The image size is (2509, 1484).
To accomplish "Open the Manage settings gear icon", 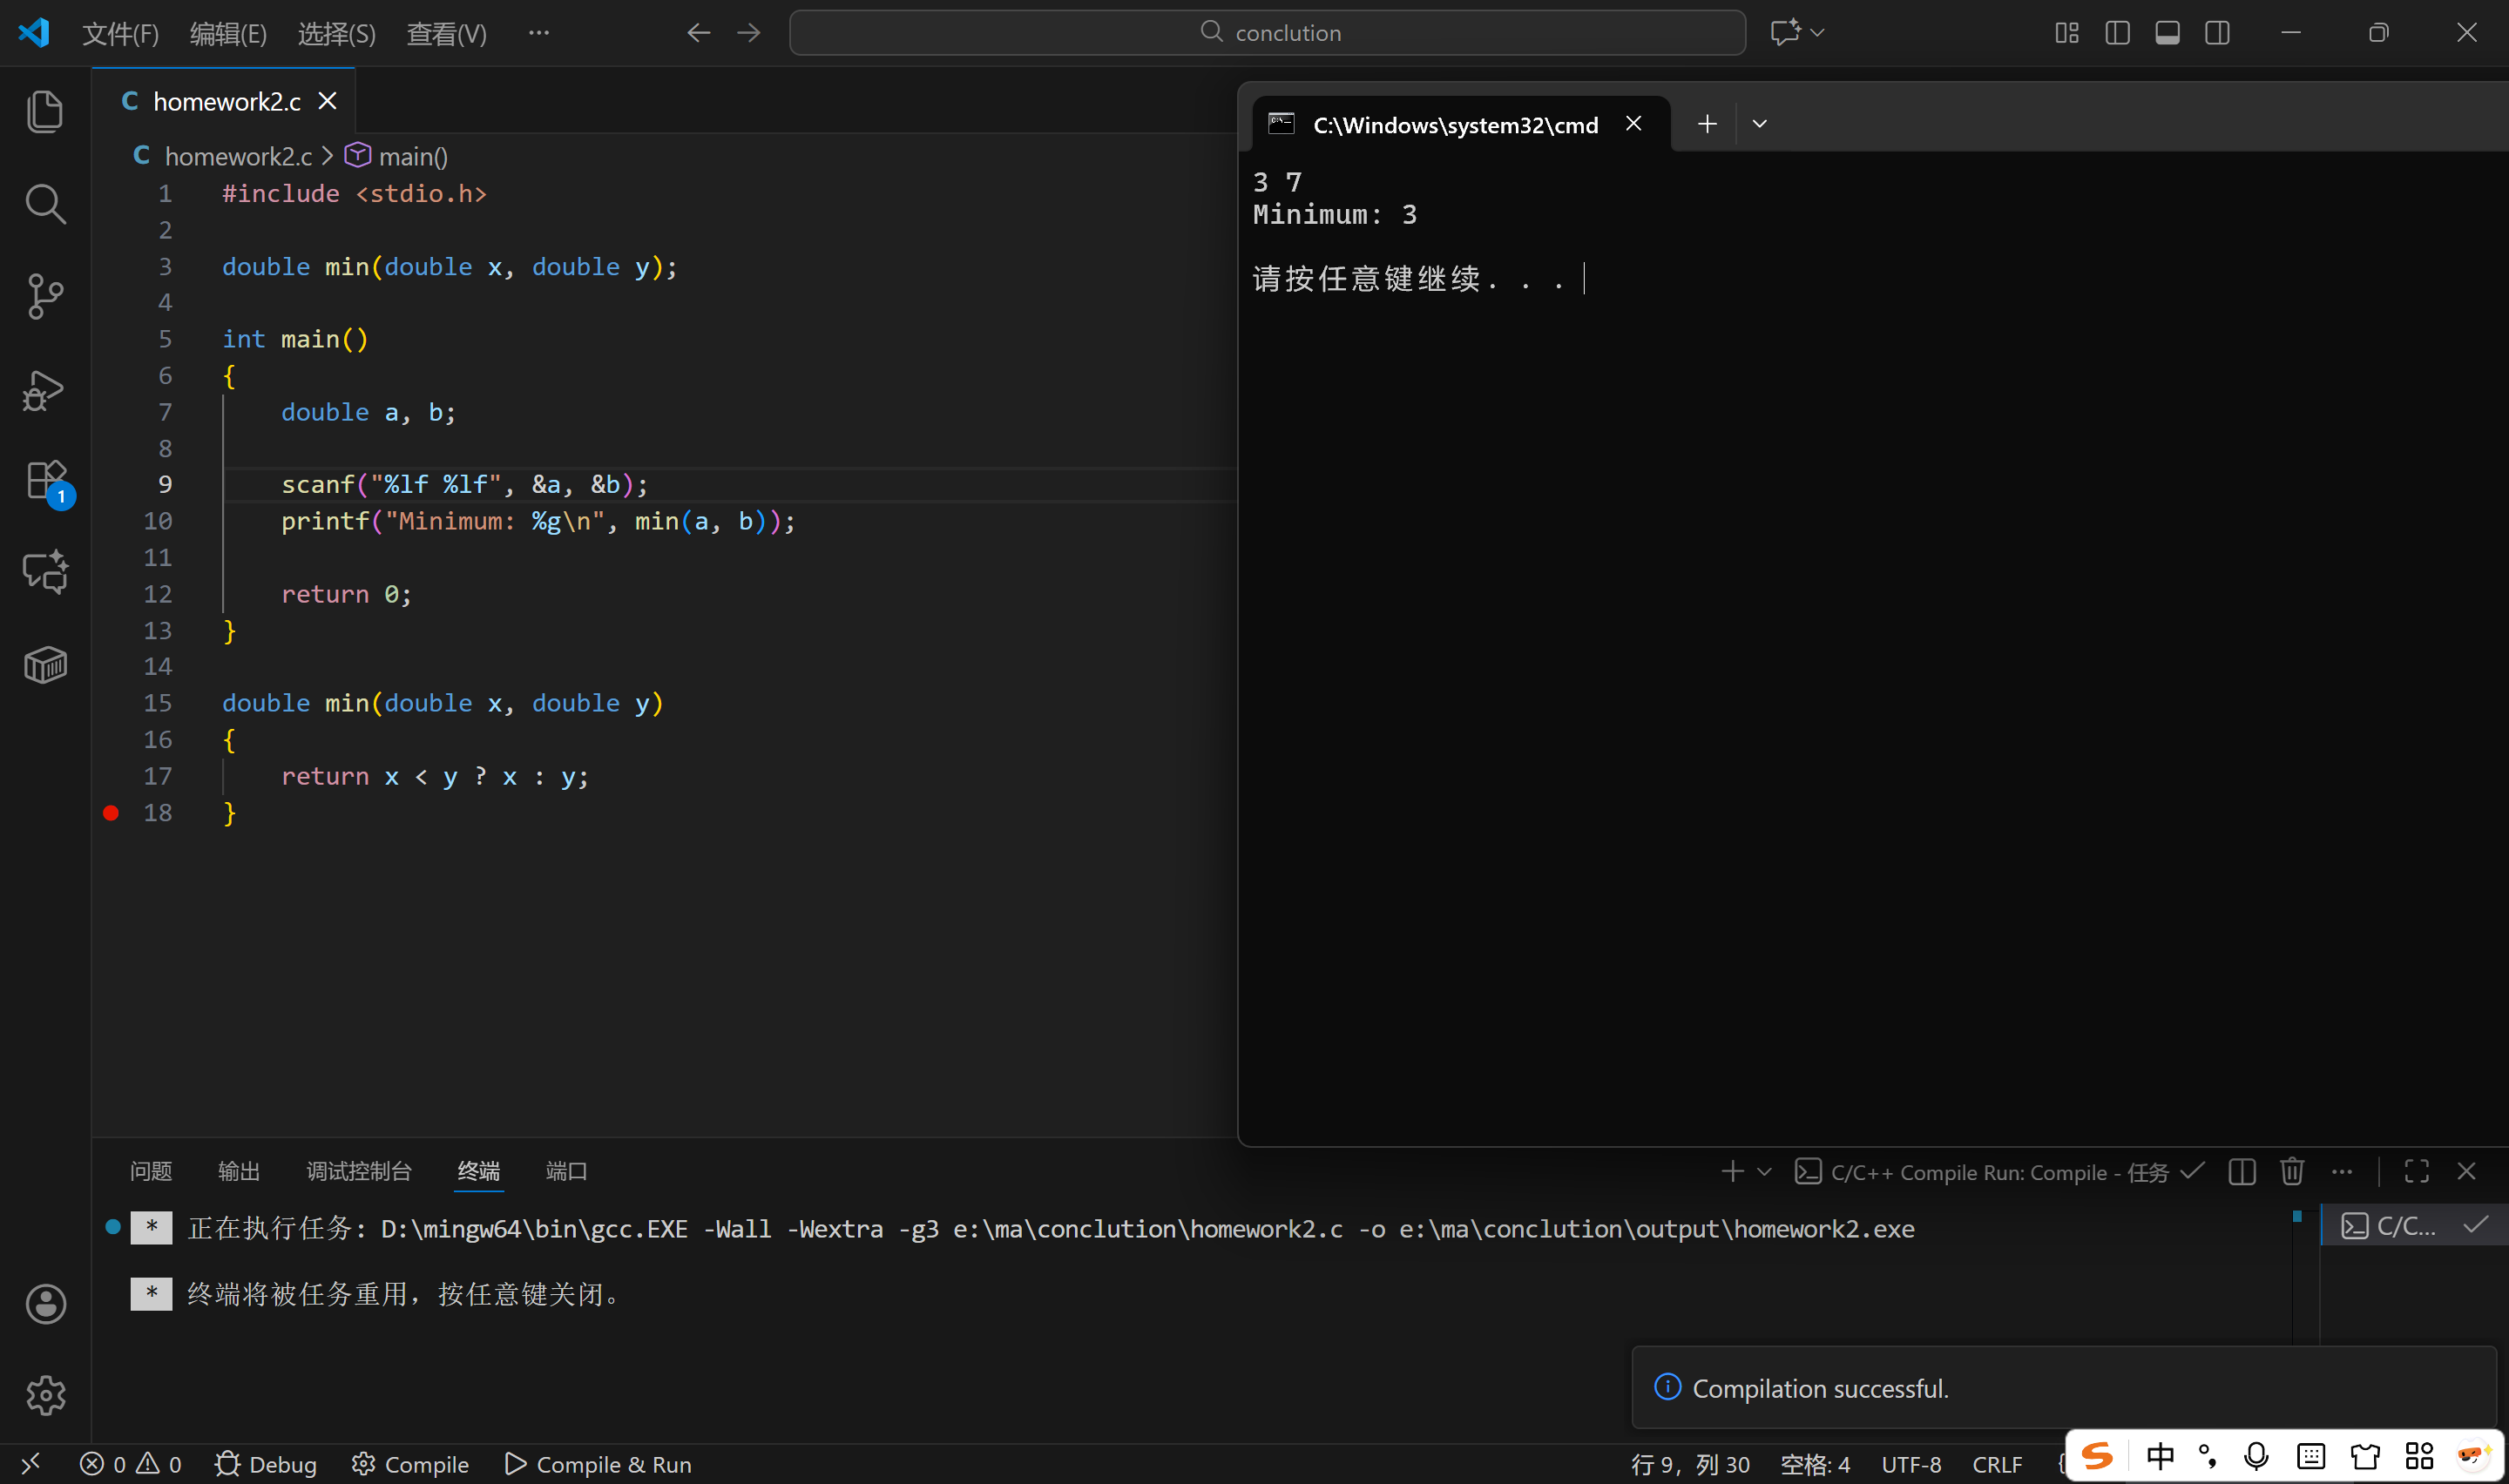I will (45, 1394).
